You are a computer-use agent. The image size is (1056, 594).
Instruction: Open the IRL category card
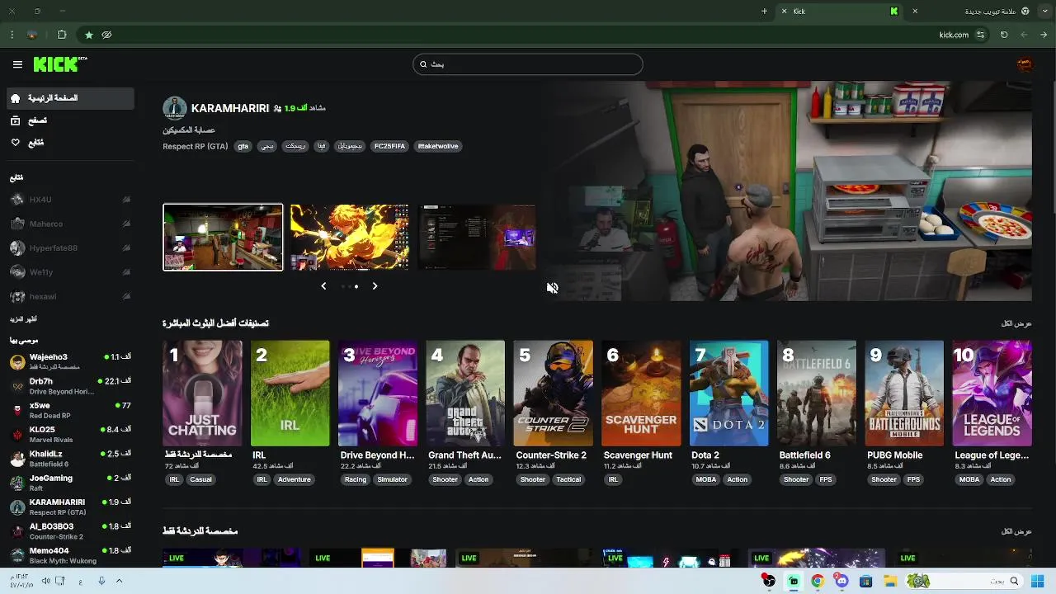290,394
